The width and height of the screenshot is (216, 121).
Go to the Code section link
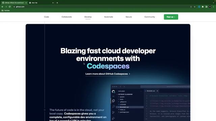tap(47, 17)
